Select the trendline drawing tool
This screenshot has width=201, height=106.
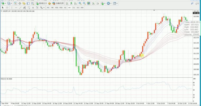point(20,8)
